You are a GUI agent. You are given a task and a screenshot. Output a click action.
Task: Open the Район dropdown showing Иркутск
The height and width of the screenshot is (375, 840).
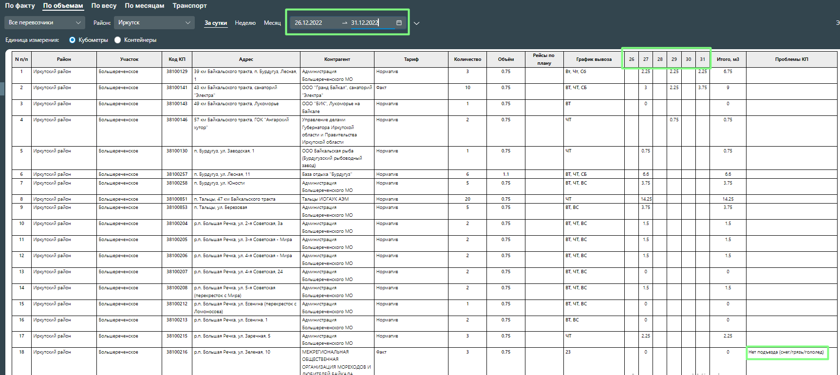coord(154,22)
